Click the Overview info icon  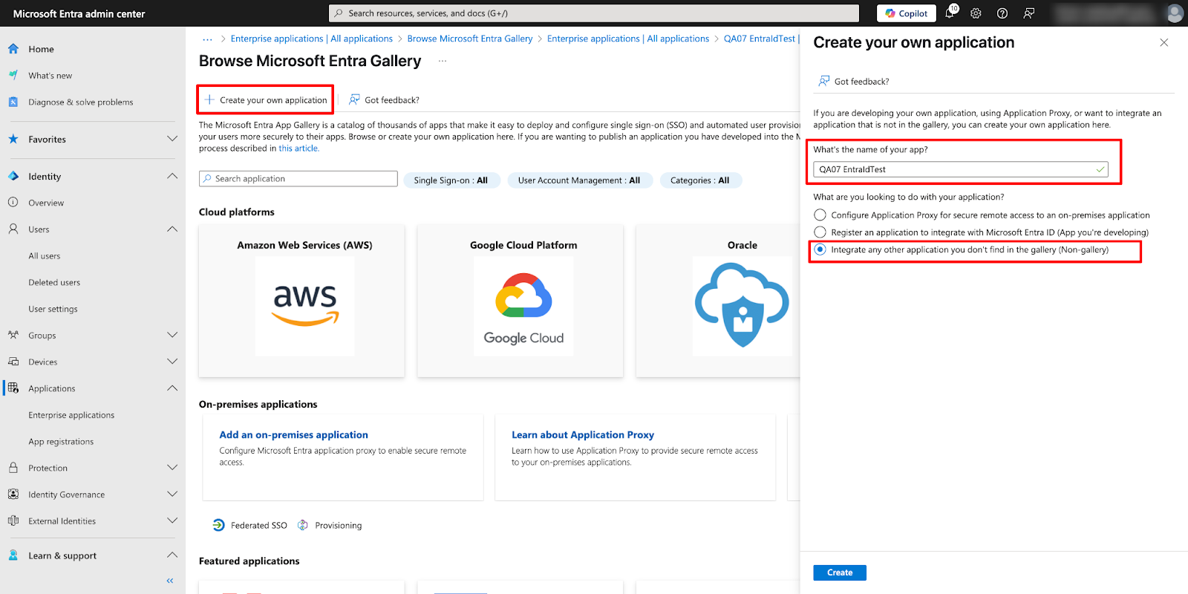click(13, 202)
